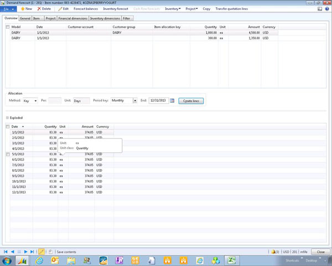Open Windows Explorer from the taskbar
Screen dimensions: 332x266
click(71, 260)
